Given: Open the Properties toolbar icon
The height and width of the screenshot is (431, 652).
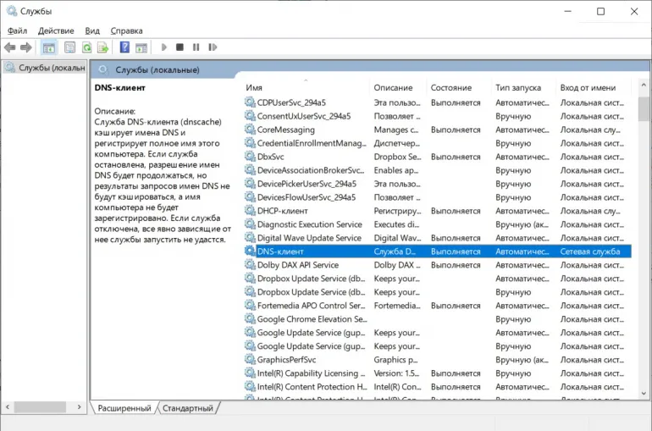Looking at the screenshot, I should (69, 47).
